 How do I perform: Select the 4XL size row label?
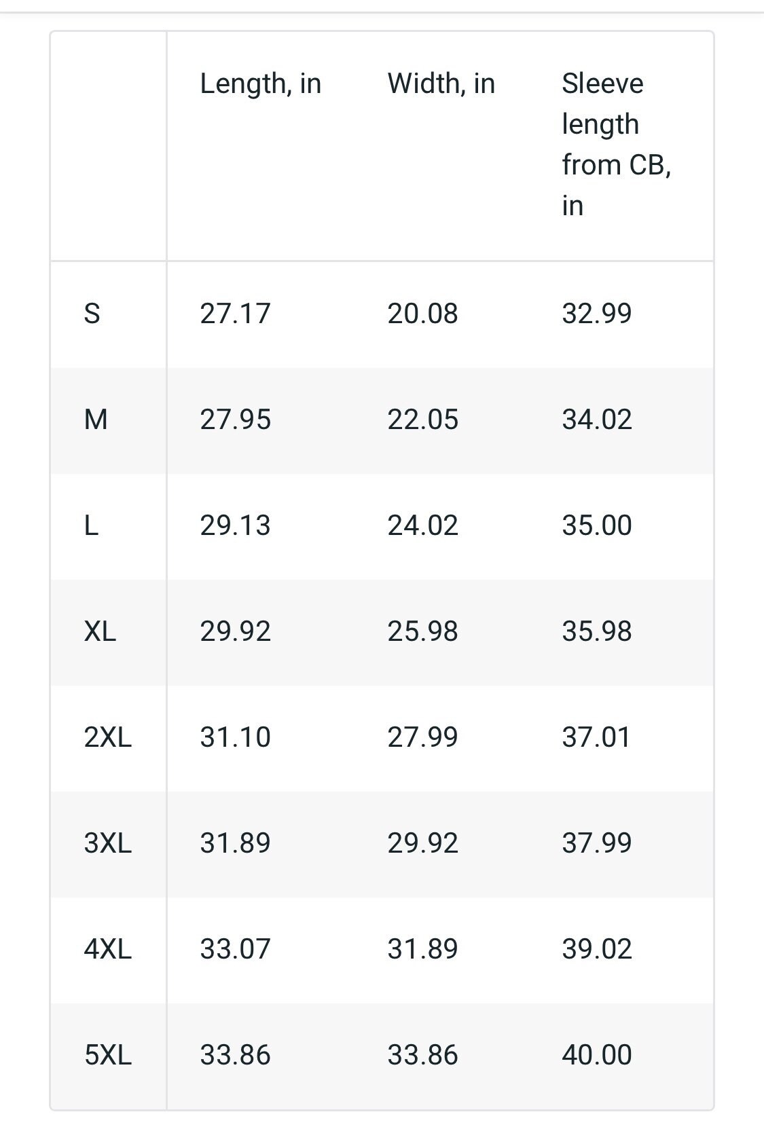108,949
